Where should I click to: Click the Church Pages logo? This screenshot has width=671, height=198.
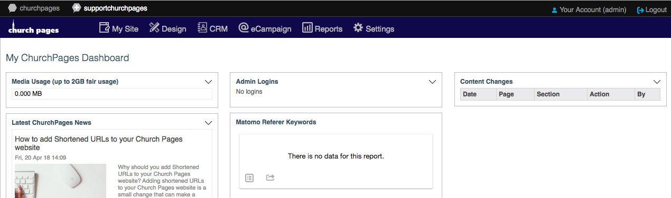pyautogui.click(x=33, y=28)
